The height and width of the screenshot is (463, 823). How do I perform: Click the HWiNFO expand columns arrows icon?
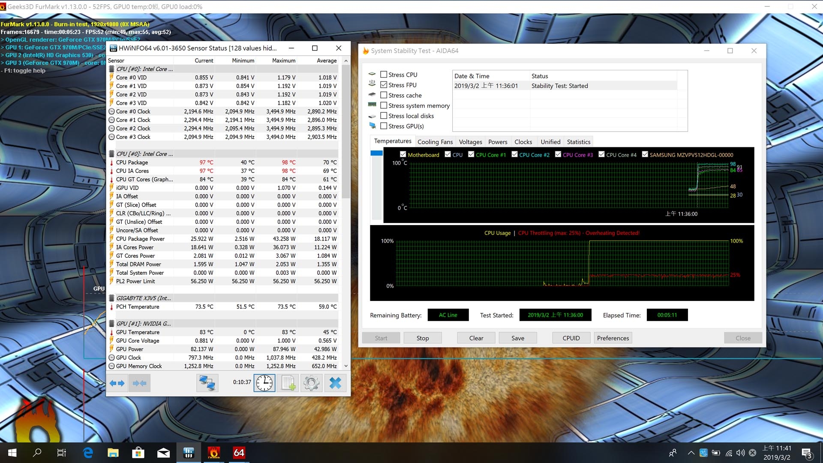pos(117,383)
